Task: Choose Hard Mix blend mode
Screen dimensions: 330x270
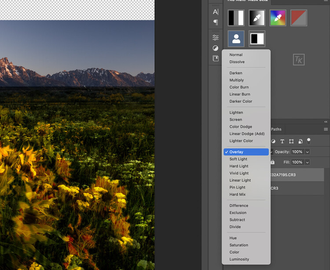Action: (238, 194)
